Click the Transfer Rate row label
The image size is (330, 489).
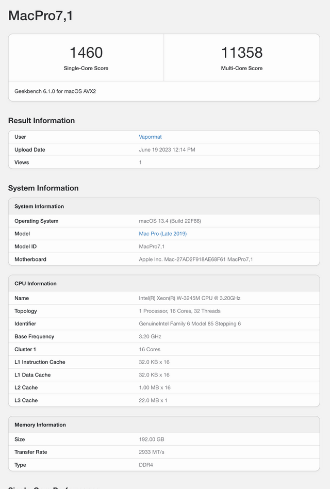(x=30, y=452)
